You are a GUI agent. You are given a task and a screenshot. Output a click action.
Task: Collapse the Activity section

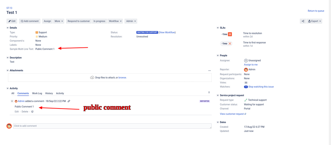coord(8,88)
